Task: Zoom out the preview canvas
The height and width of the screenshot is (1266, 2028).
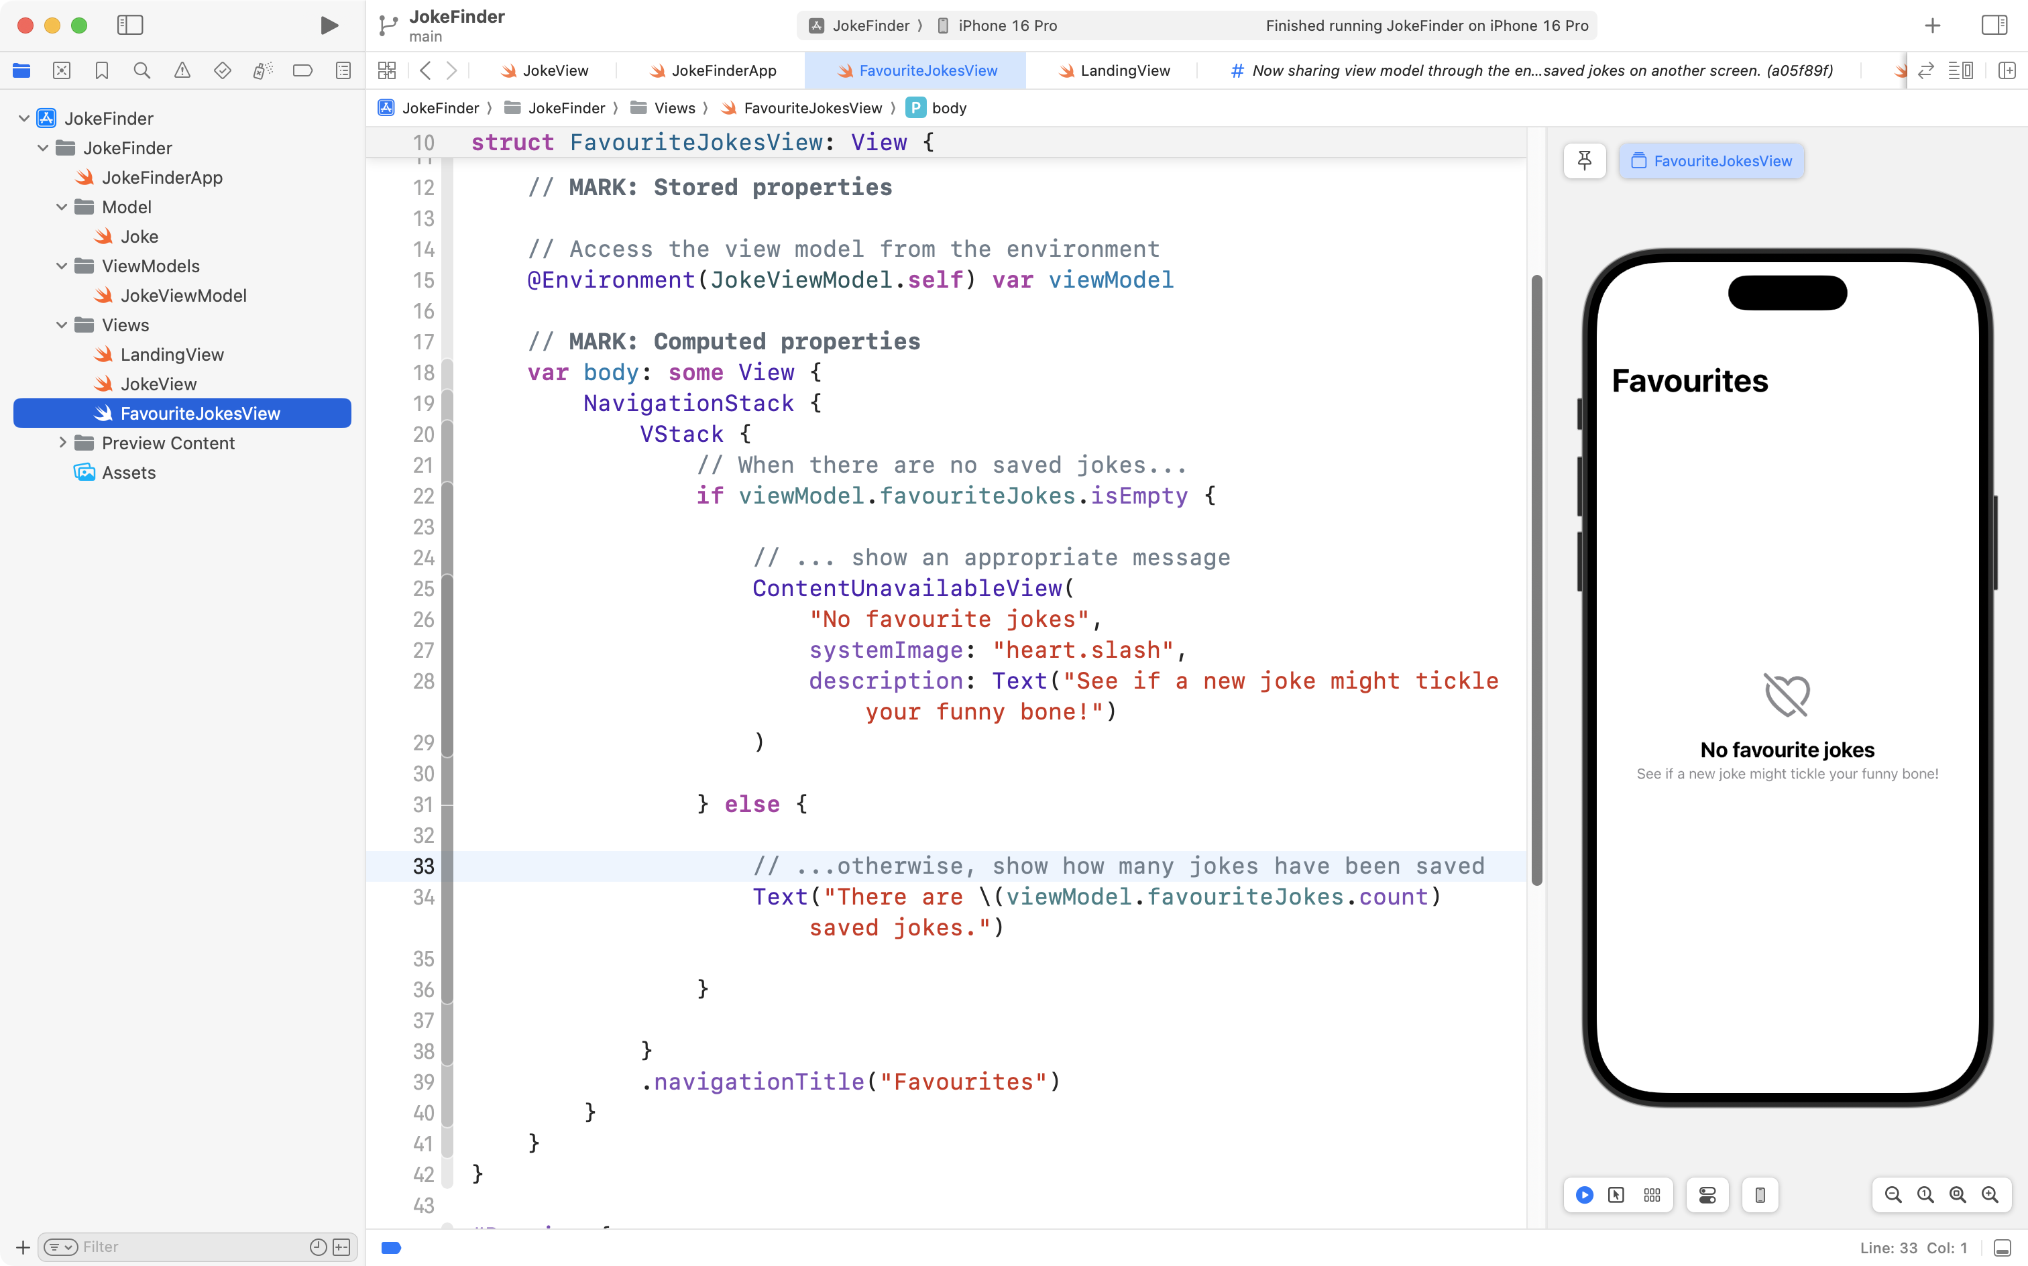Action: click(x=1893, y=1195)
